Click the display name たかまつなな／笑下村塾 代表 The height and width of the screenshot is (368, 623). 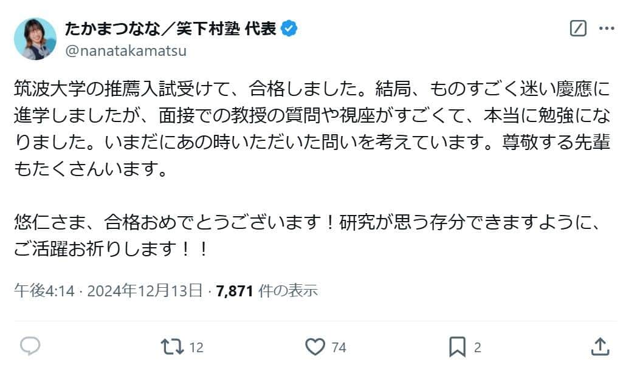pyautogui.click(x=170, y=29)
